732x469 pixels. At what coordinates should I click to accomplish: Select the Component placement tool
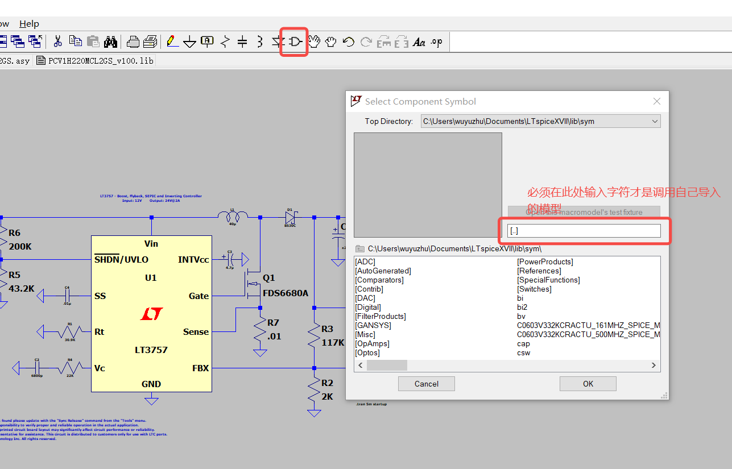pyautogui.click(x=293, y=41)
